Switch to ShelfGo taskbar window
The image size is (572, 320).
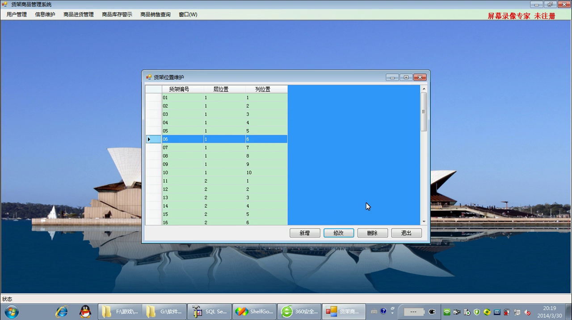point(254,312)
